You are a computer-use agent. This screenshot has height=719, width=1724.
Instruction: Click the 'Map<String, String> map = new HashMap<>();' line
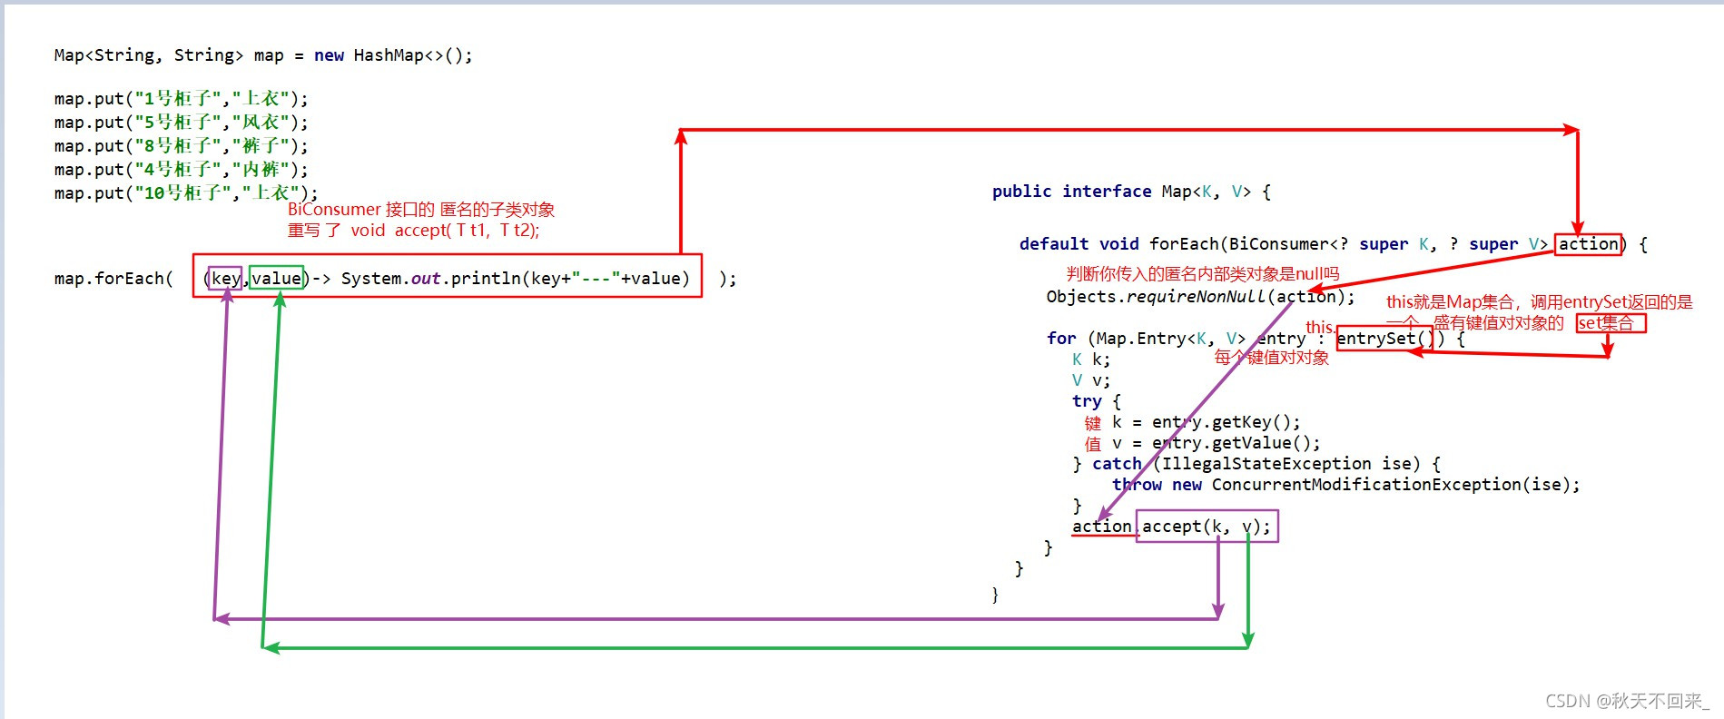click(x=263, y=55)
